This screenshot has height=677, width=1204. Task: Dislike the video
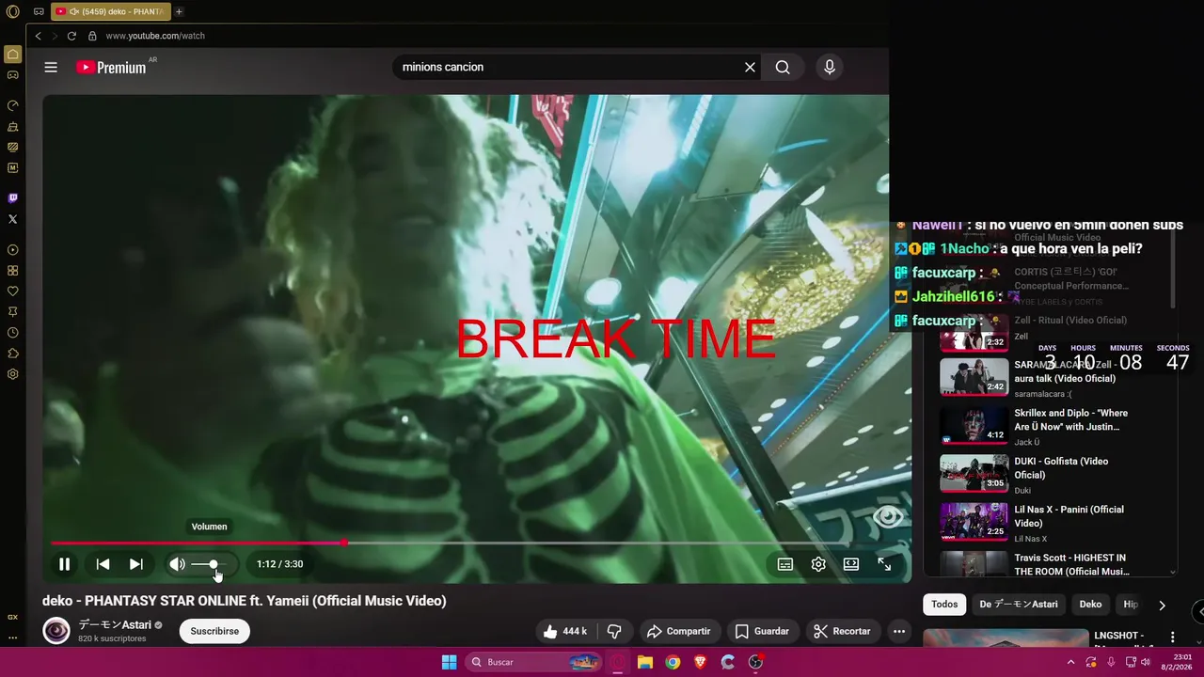(x=614, y=631)
